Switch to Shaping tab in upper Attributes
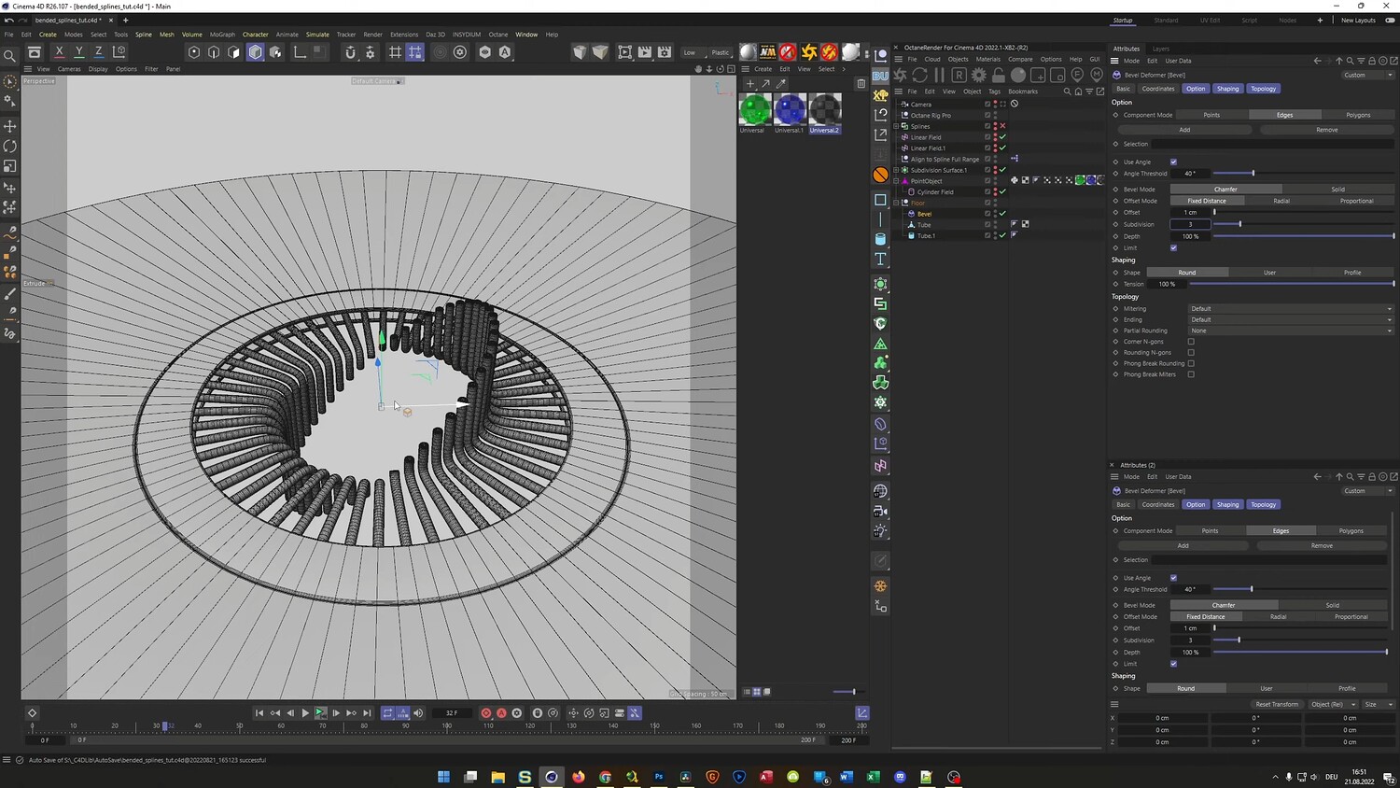This screenshot has height=788, width=1400. (1227, 89)
